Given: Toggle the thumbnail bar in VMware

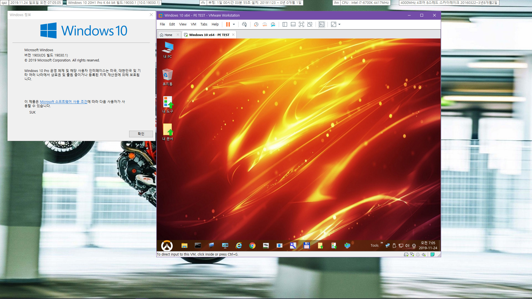Looking at the screenshot, I should tap(293, 24).
